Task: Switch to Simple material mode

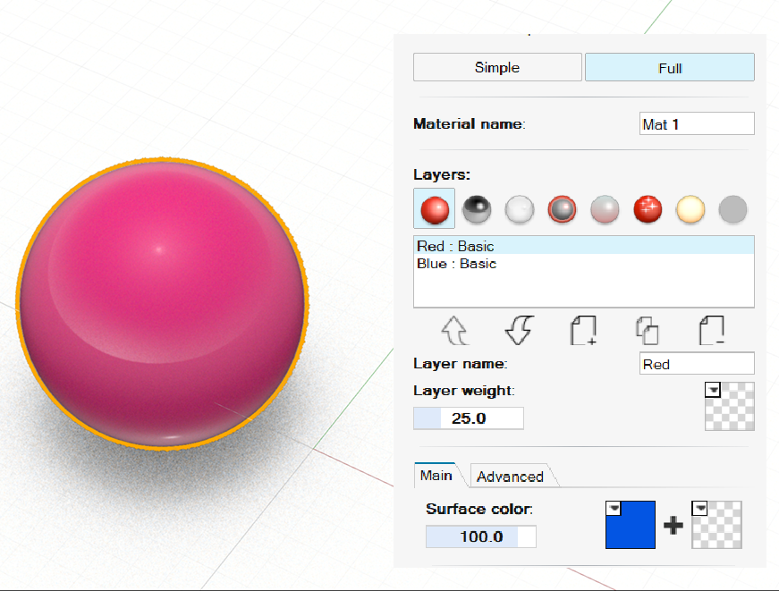Action: click(x=497, y=67)
